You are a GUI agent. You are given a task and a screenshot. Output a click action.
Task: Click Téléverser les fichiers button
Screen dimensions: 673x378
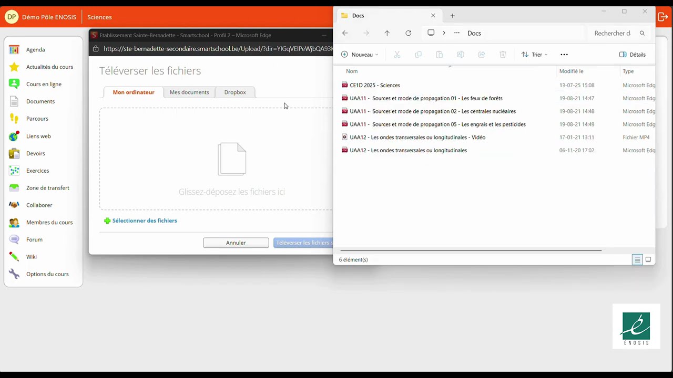(303, 243)
